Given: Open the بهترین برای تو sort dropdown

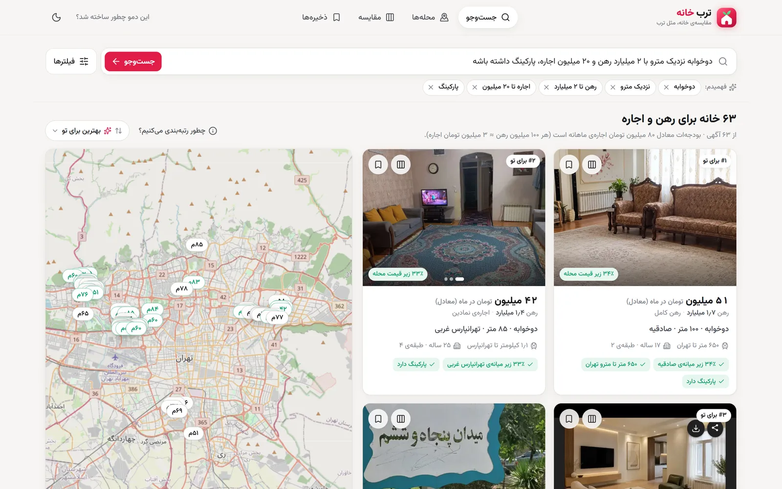Looking at the screenshot, I should (87, 131).
